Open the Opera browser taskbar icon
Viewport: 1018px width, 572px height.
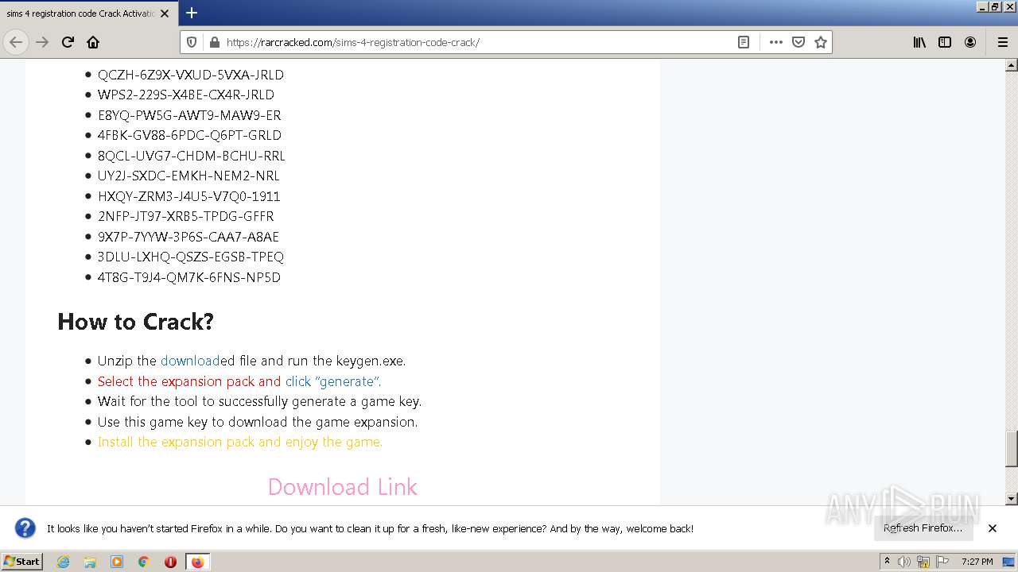pos(170,562)
